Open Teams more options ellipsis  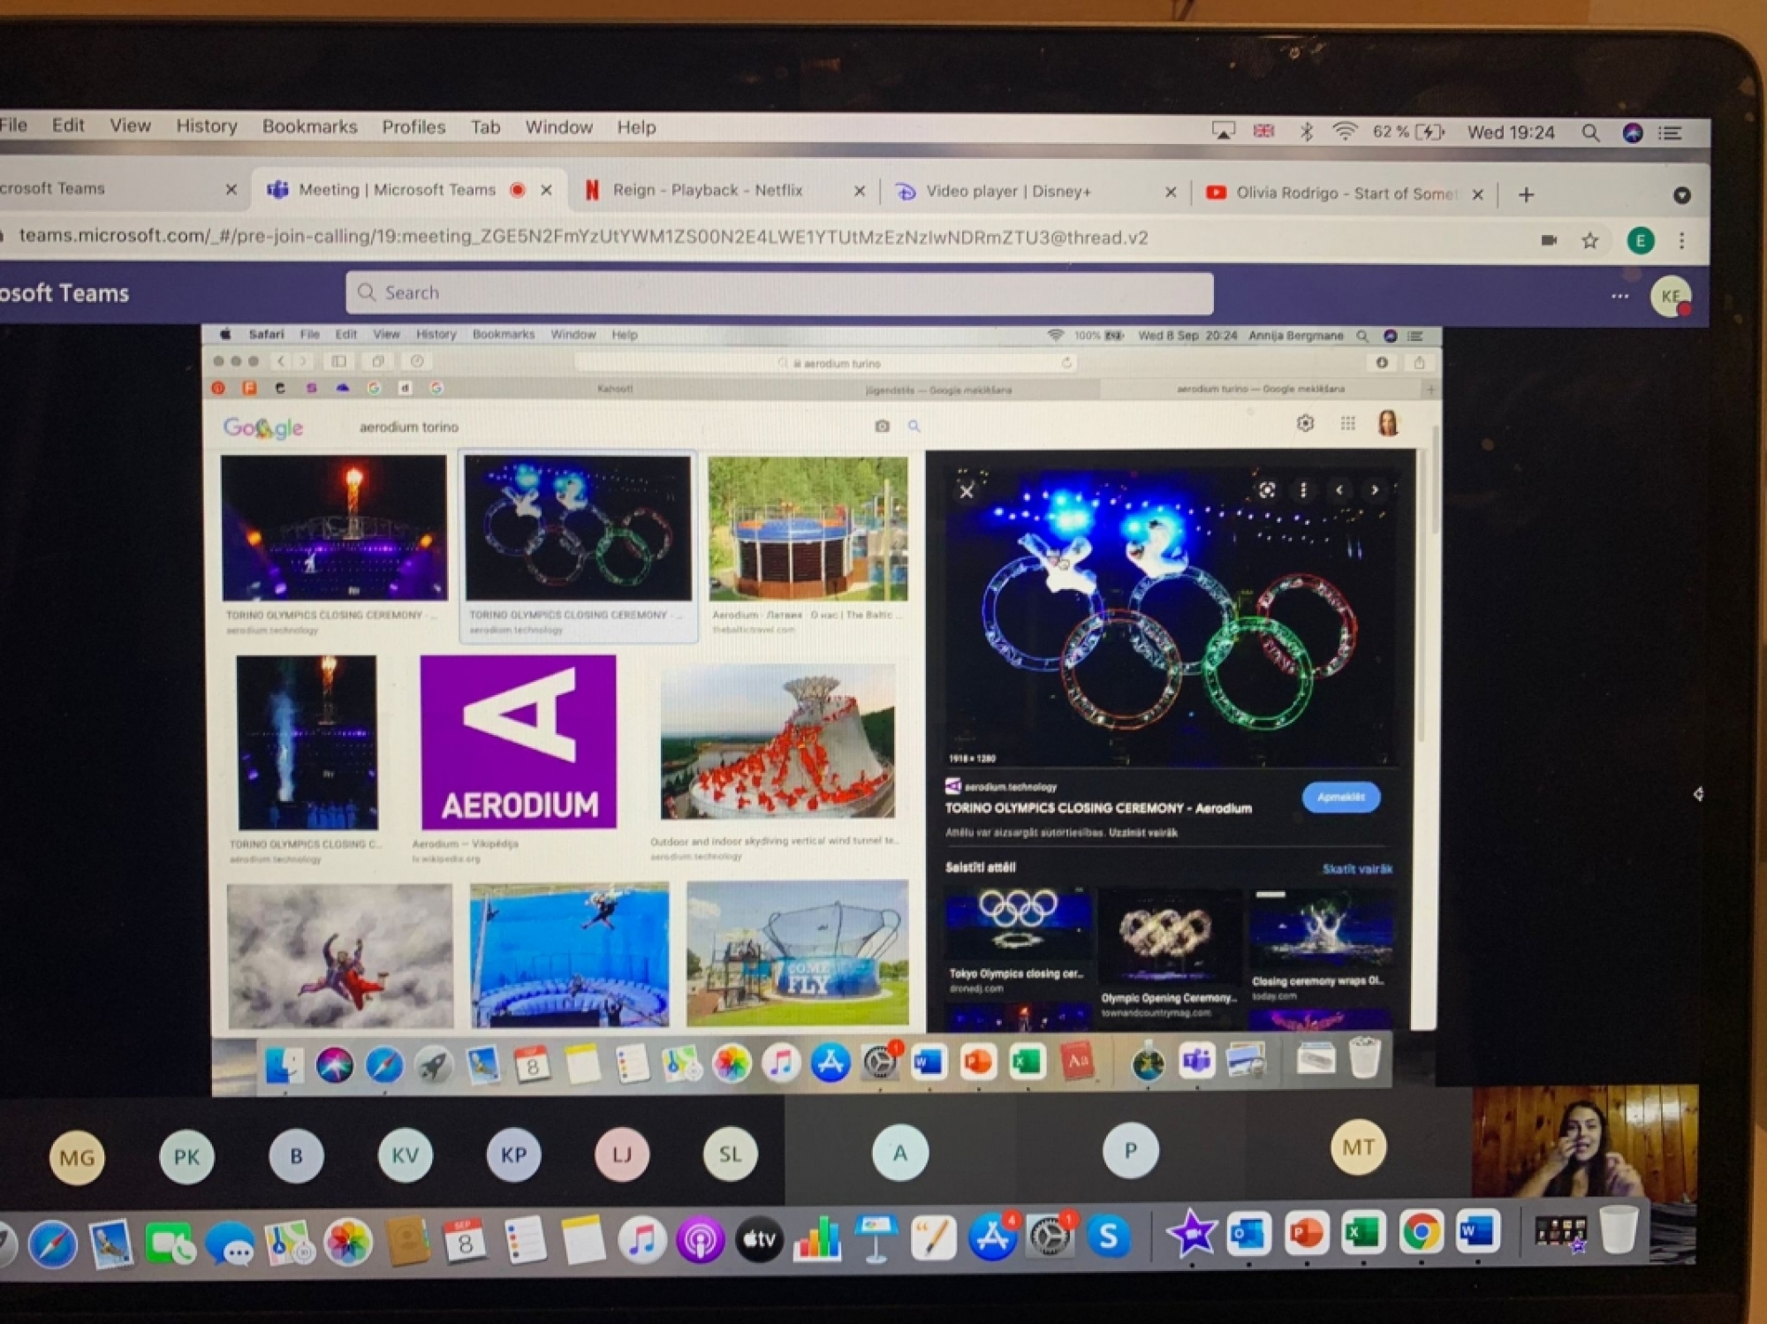coord(1619,296)
